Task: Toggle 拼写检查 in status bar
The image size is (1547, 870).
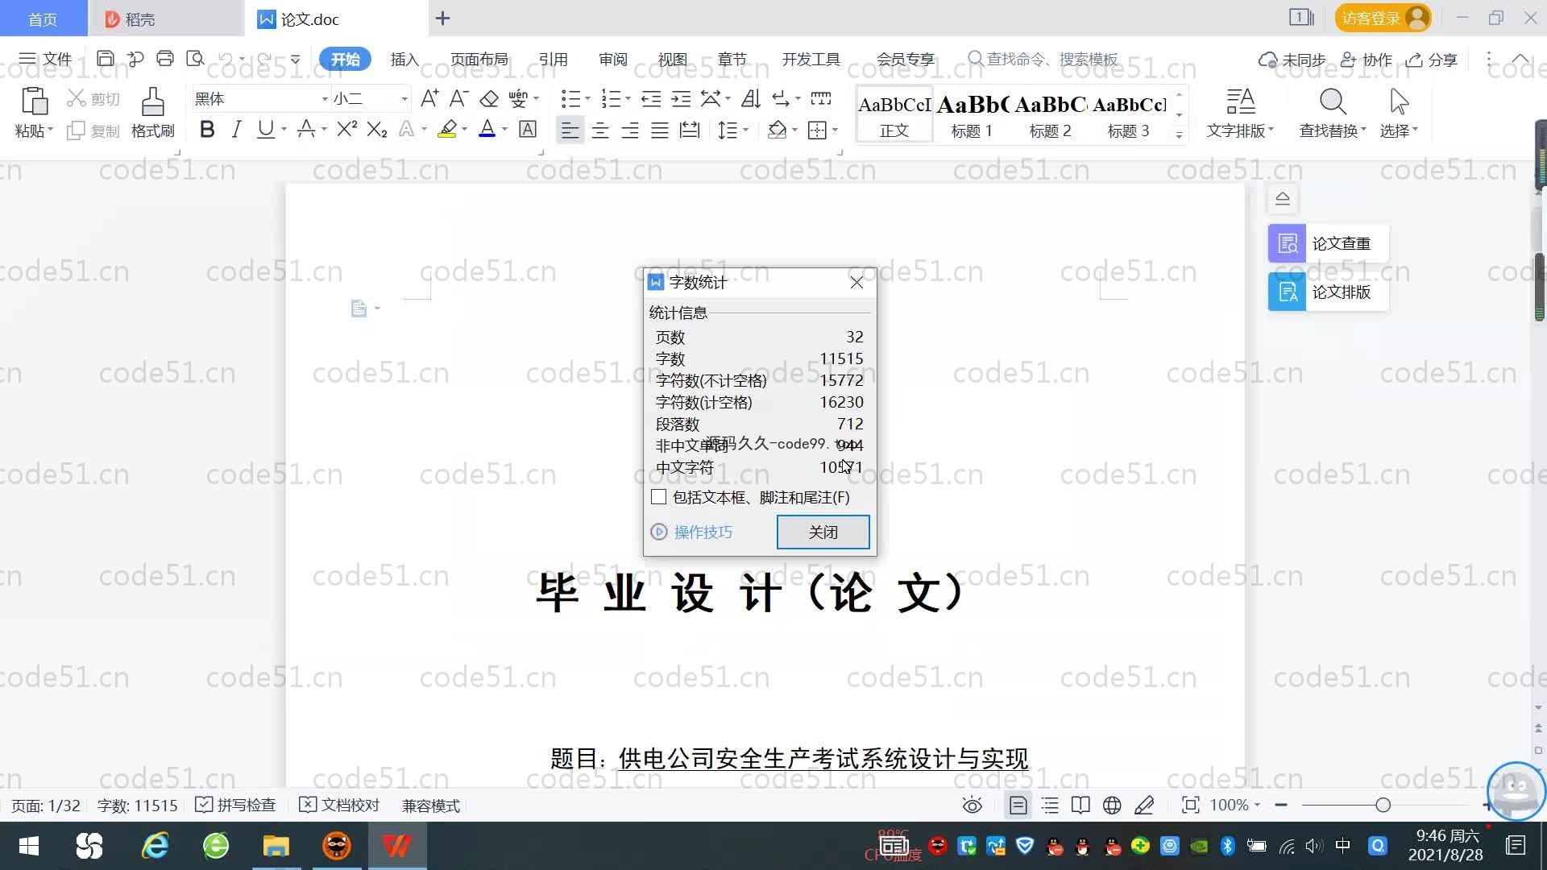Action: (x=236, y=806)
